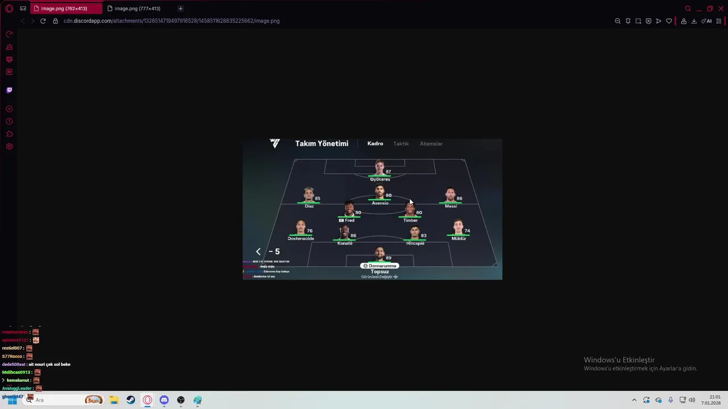Click the Diaz player card
The height and width of the screenshot is (409, 728).
tap(309, 198)
